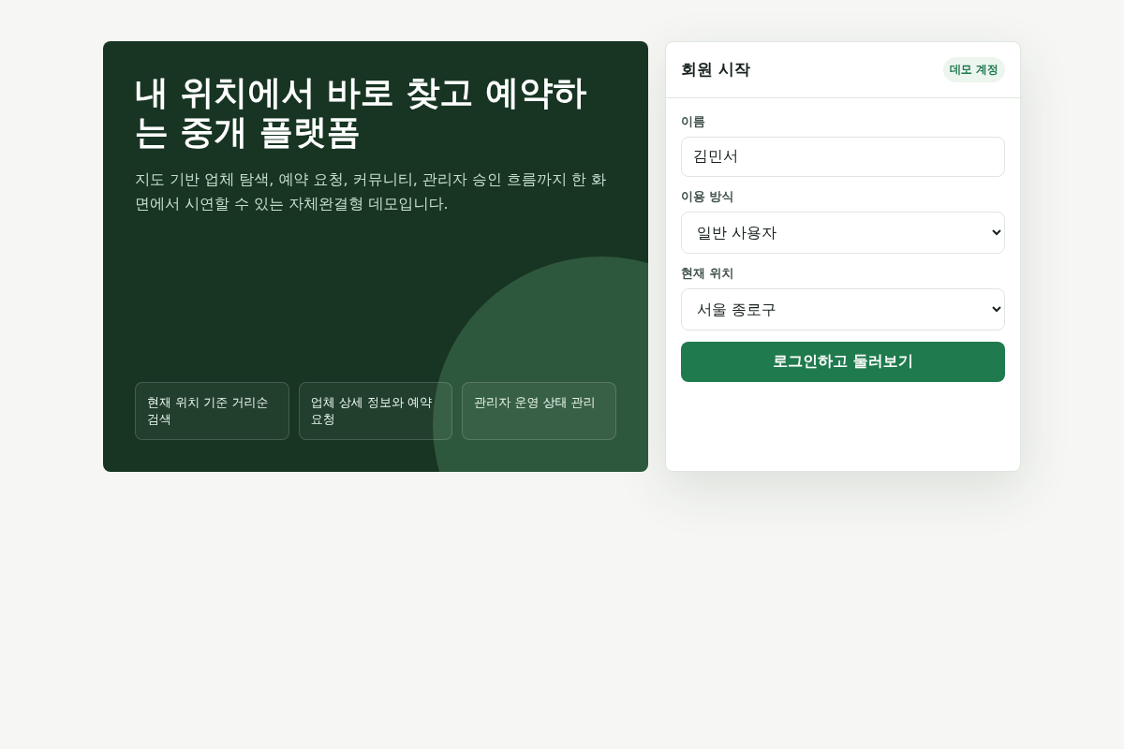Click the 데모 계정 badge
The image size is (1124, 749).
tap(973, 69)
